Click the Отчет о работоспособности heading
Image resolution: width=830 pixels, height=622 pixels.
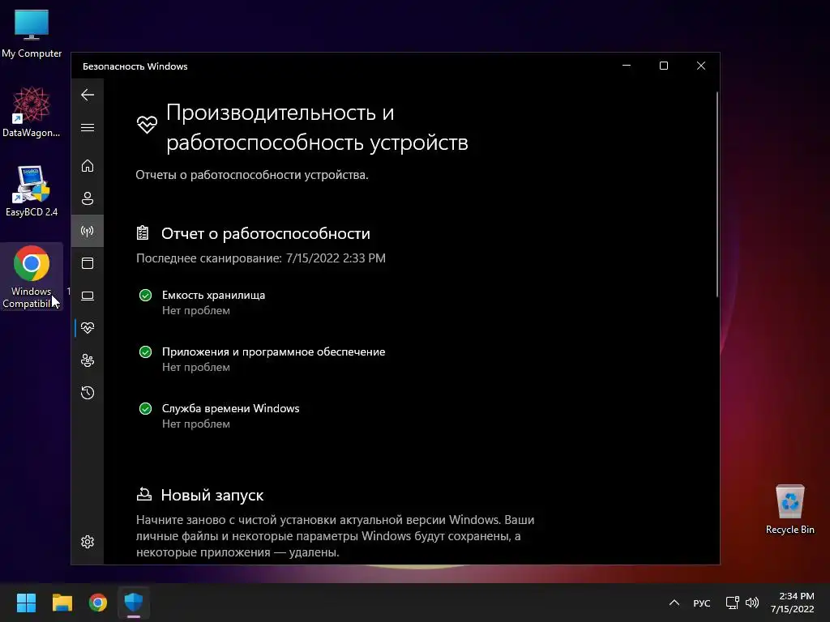coord(266,233)
